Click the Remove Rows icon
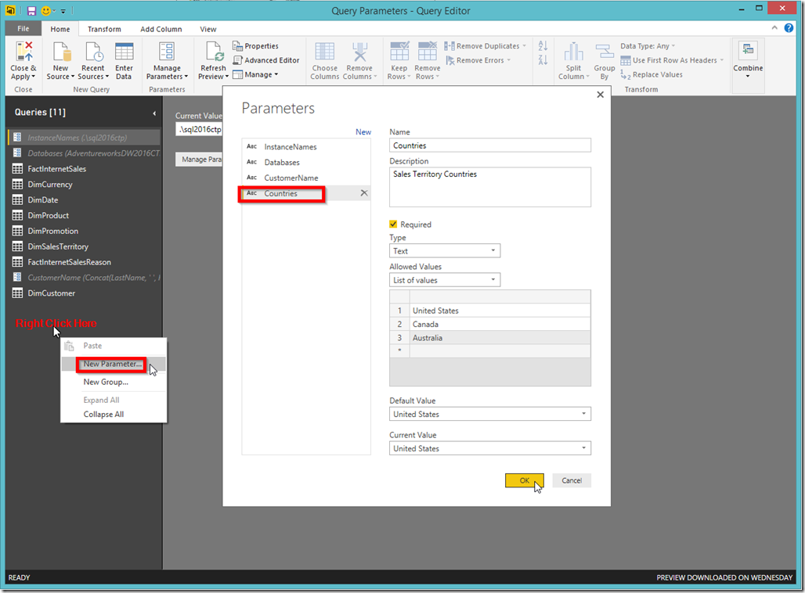 coord(427,52)
